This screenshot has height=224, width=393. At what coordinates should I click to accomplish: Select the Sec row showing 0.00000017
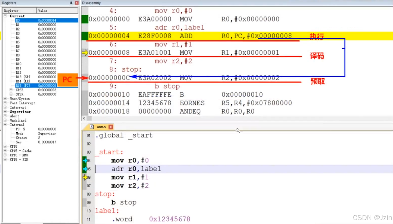click(47, 142)
